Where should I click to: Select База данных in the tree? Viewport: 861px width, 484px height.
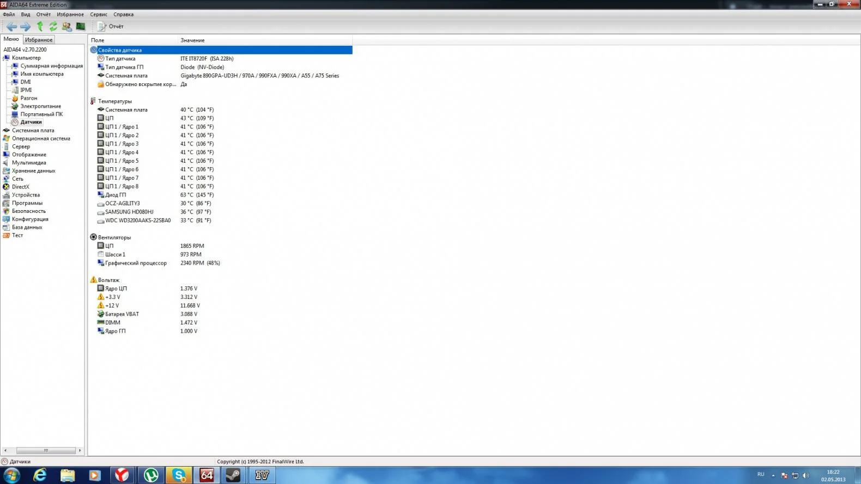tap(27, 228)
